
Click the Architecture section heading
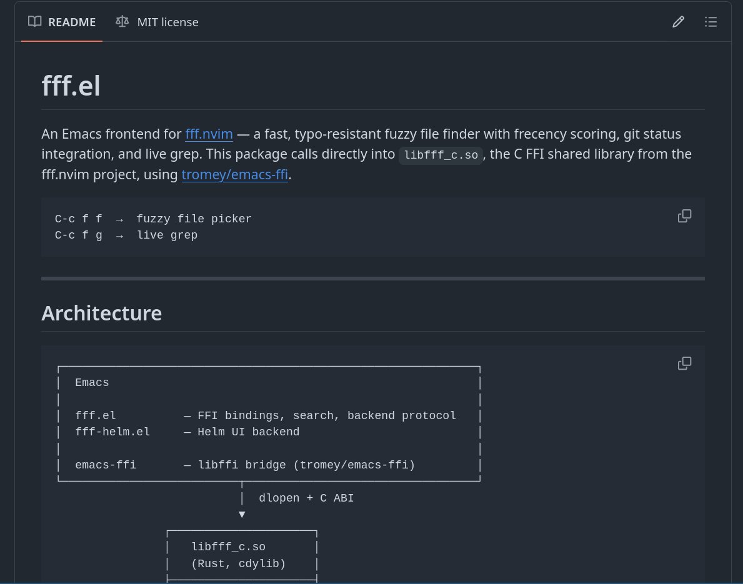pos(101,313)
